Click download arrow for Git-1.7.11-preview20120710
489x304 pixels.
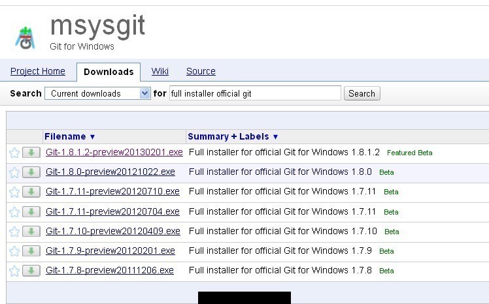click(x=31, y=192)
